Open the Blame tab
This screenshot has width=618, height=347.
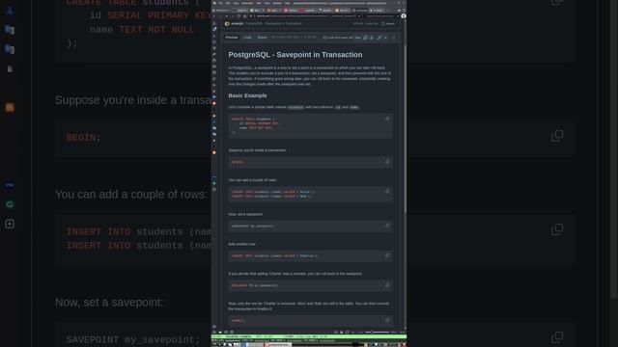pyautogui.click(x=262, y=38)
